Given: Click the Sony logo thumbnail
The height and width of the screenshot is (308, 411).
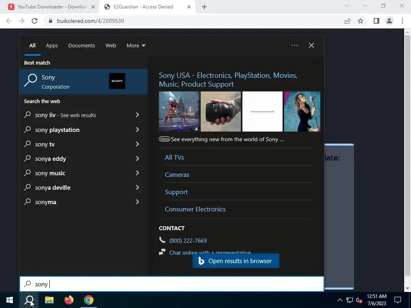Looking at the screenshot, I should point(117,81).
